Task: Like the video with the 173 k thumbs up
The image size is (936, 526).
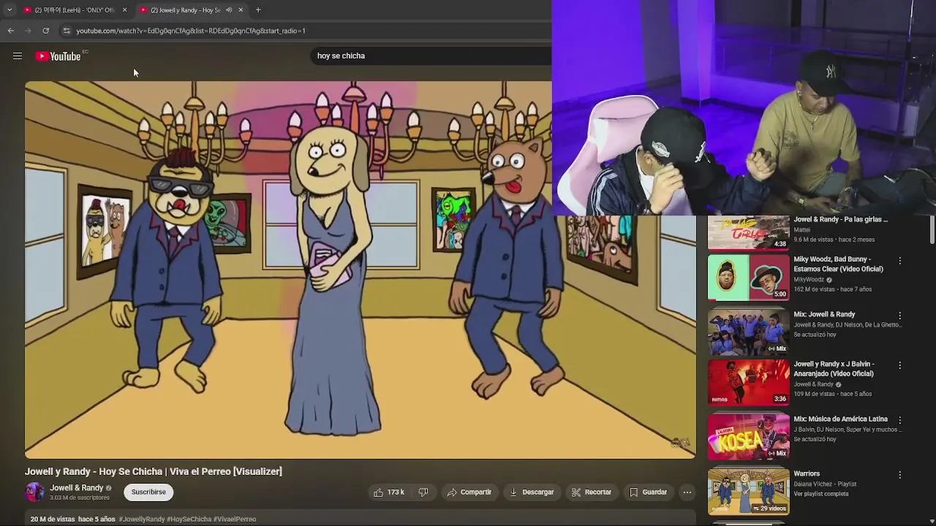Action: point(388,492)
